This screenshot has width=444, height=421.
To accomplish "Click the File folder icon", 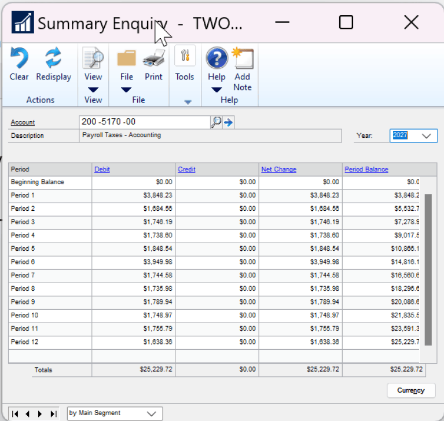I will tap(126, 58).
